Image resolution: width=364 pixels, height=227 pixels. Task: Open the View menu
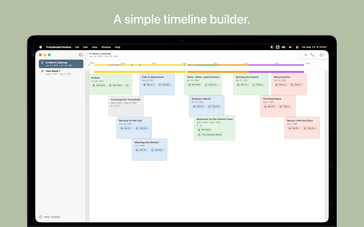click(x=95, y=47)
